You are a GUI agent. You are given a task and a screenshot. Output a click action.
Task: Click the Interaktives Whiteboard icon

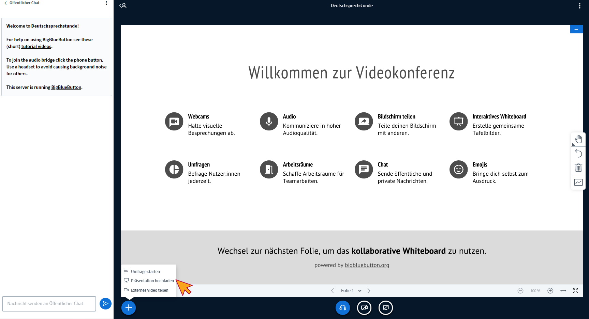tap(459, 122)
